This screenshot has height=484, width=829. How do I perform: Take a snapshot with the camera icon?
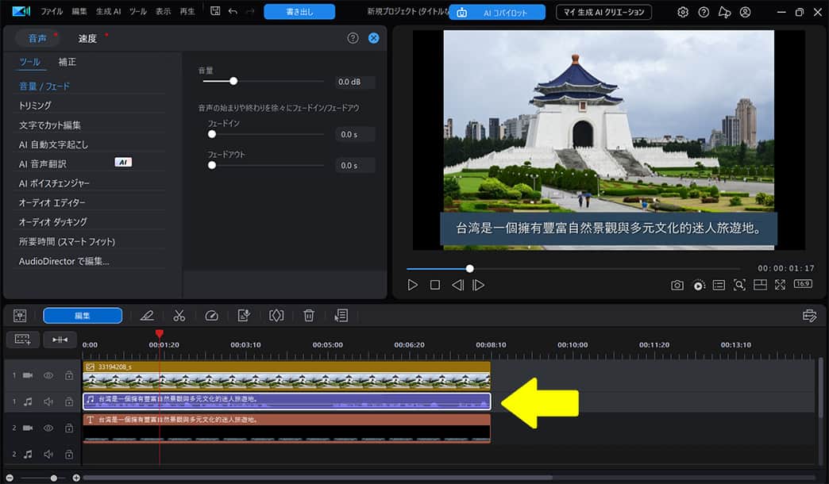pos(677,284)
